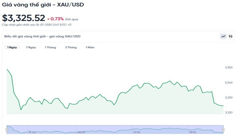
Task: Click the Biểu đồ giá vàng chart title
Action: pyautogui.click(x=42, y=36)
